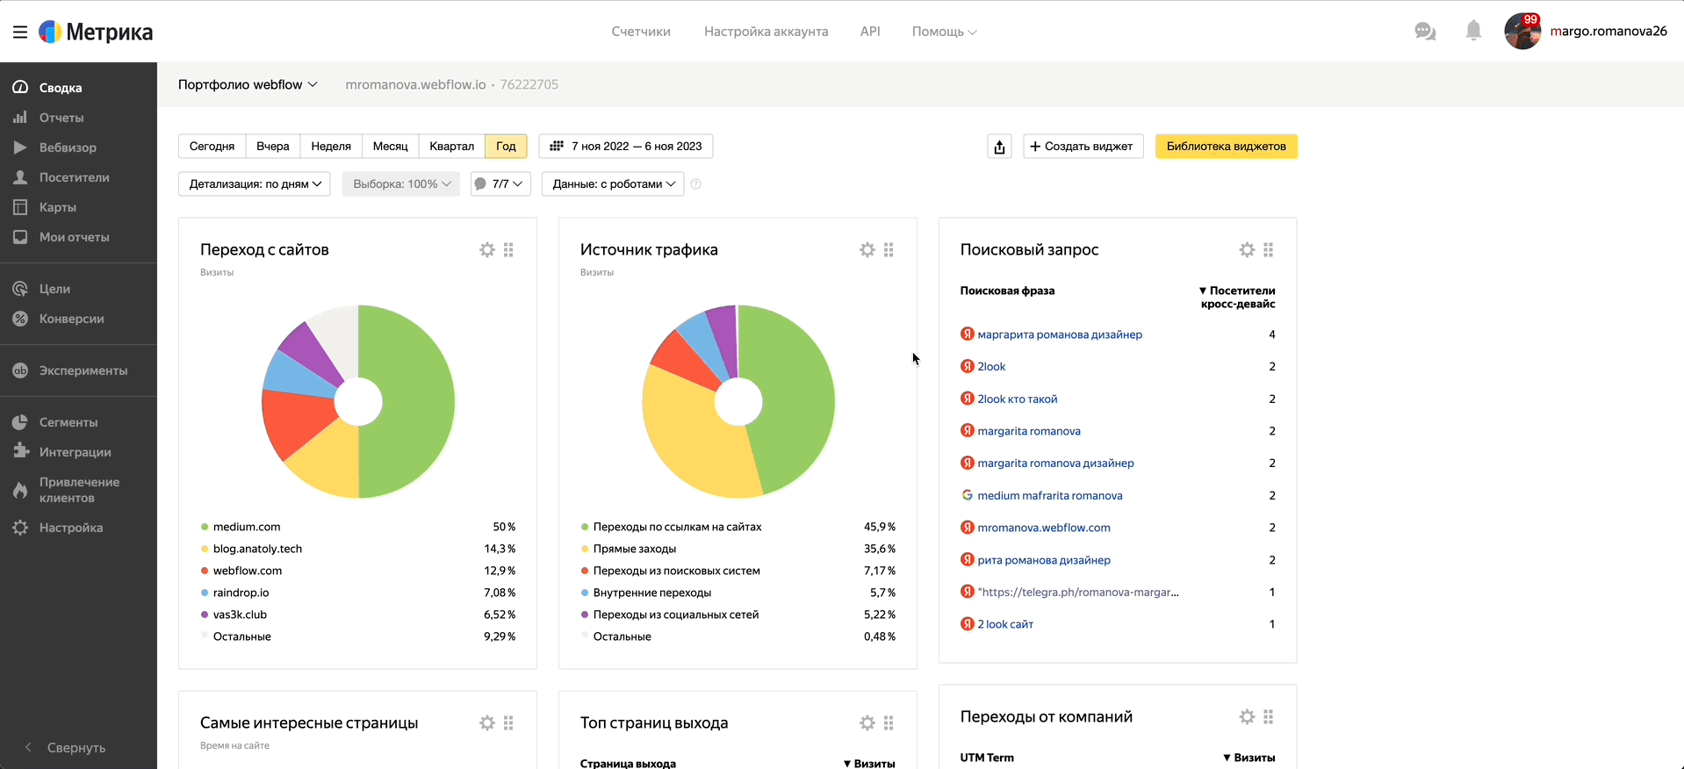Click drag handle of Топ страниц выхода widget
Viewport: 1684px width, 769px height.
[x=889, y=723]
